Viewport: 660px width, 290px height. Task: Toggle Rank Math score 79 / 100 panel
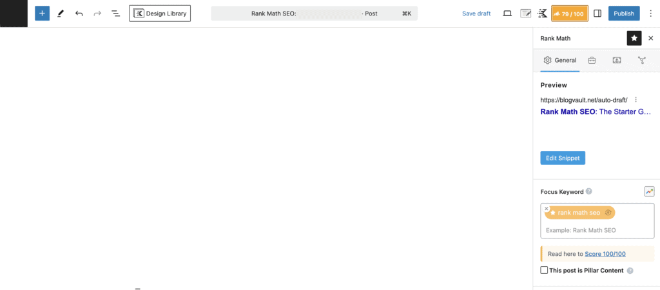(570, 14)
